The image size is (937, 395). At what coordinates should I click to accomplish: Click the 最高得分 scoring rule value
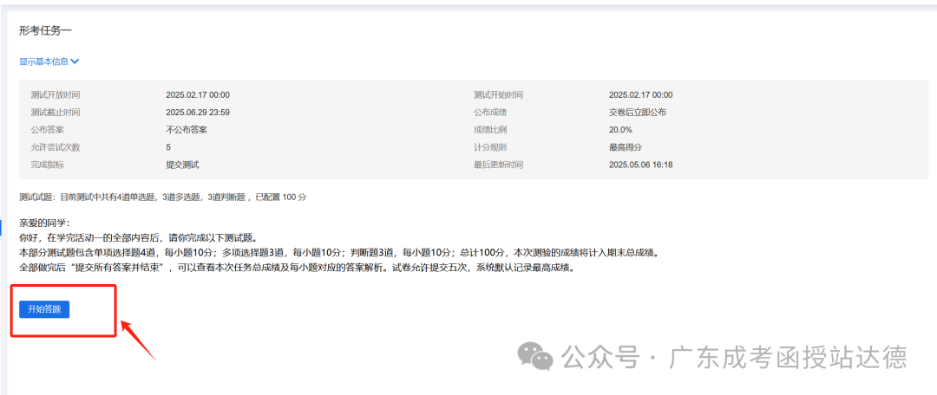(626, 147)
